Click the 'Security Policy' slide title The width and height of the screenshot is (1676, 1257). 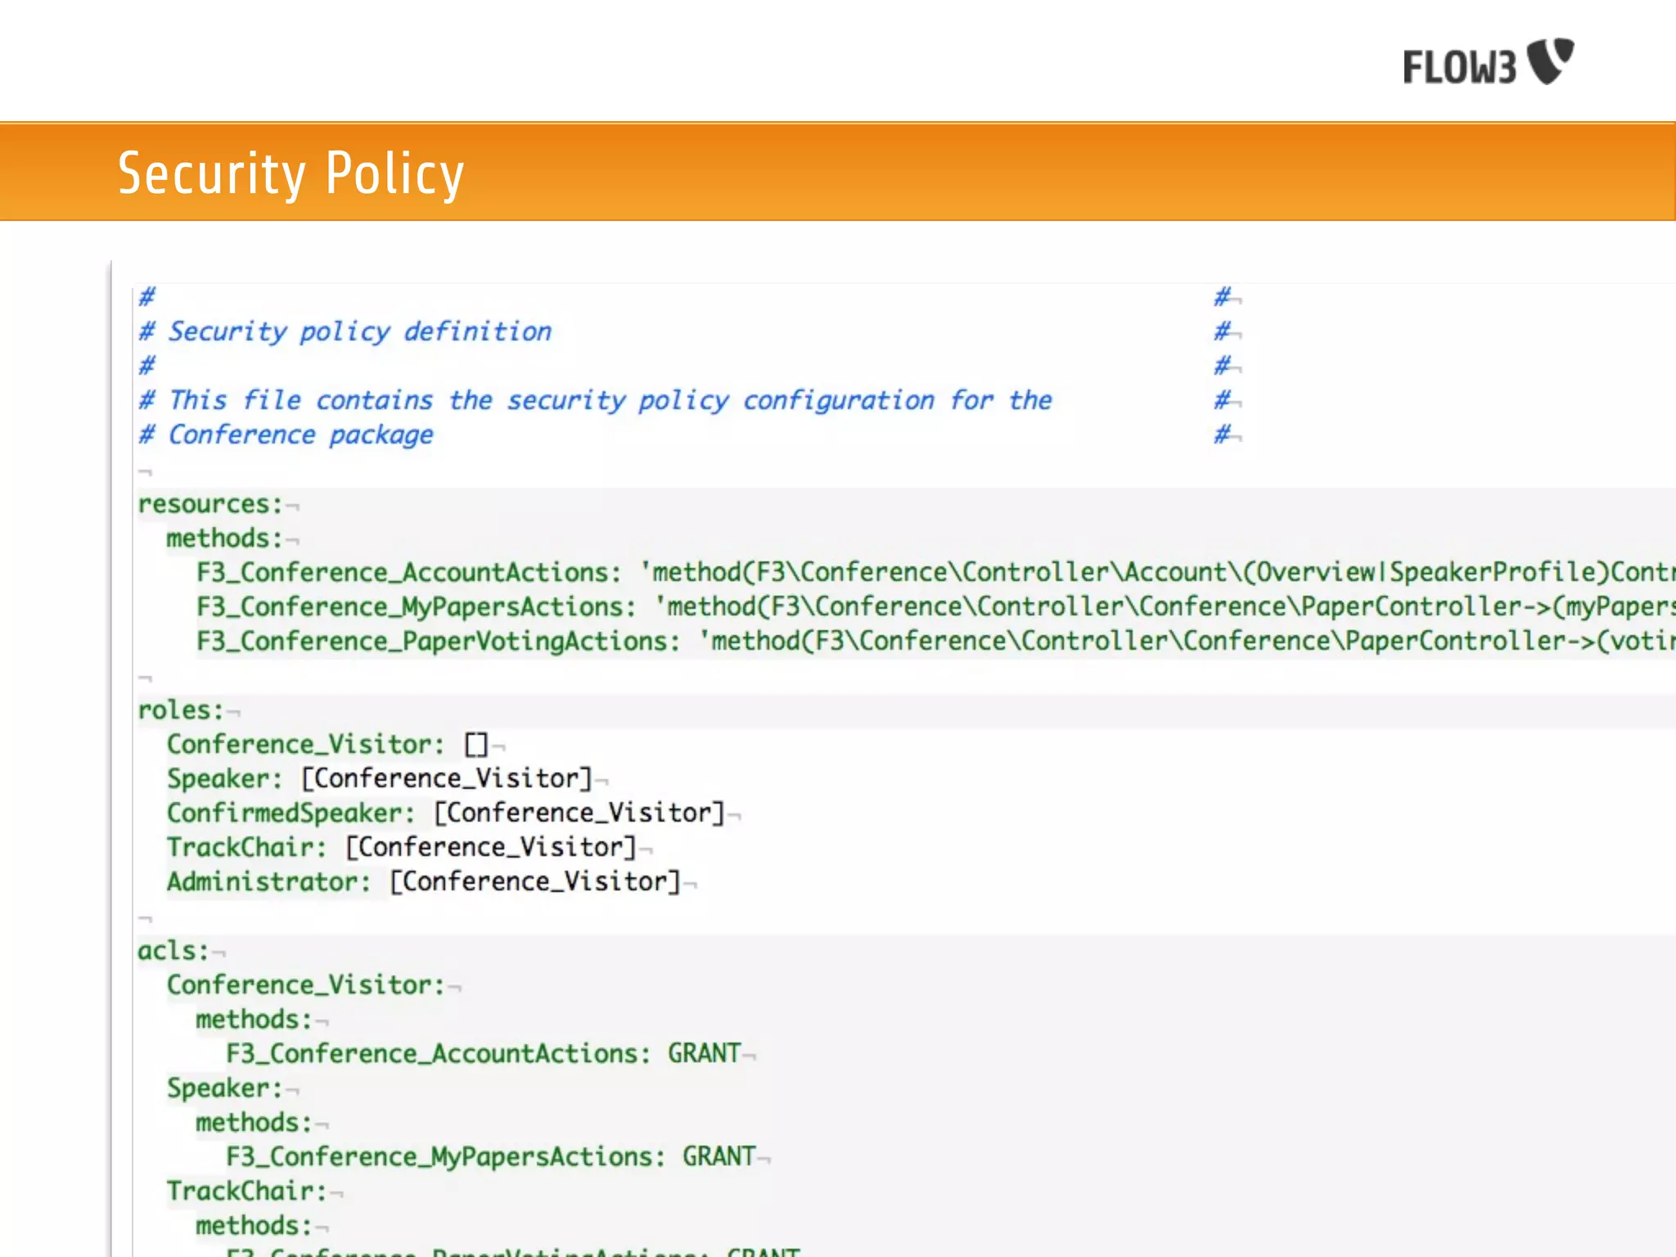(291, 173)
